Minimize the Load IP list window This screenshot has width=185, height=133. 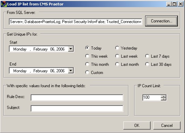click(x=169, y=4)
